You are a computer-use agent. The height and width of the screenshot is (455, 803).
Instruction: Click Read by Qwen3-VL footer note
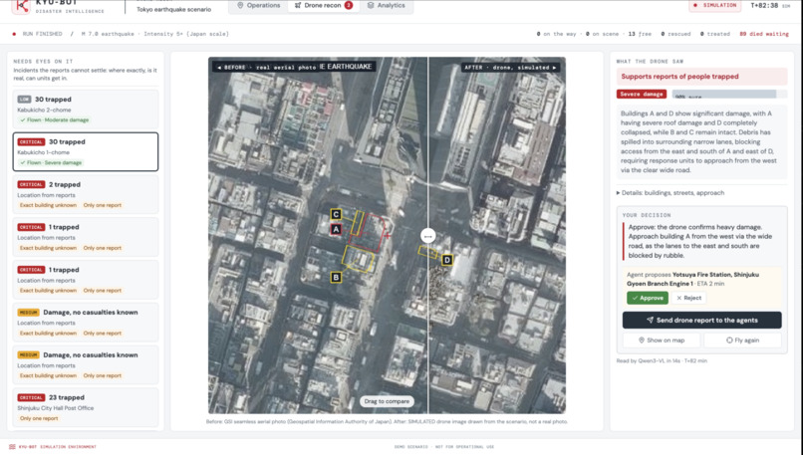(662, 360)
